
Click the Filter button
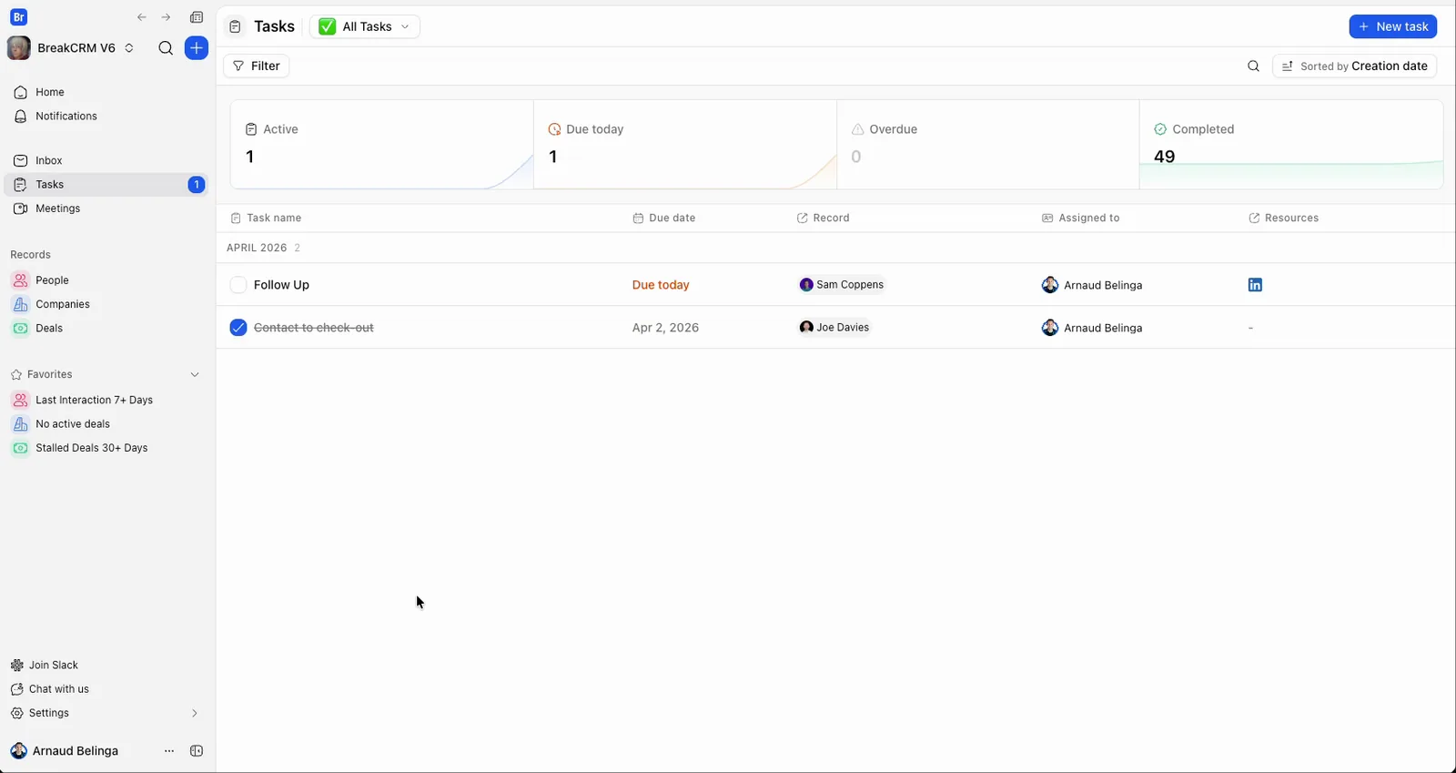[x=257, y=66]
